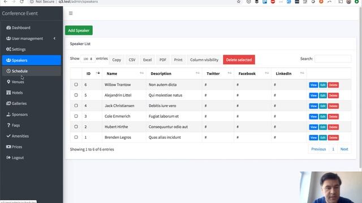Go to the Previous pagination page
The width and height of the screenshot is (362, 203).
318,149
